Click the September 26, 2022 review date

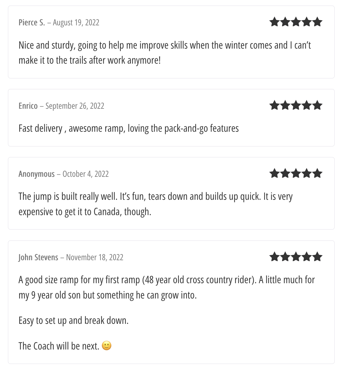tap(75, 106)
